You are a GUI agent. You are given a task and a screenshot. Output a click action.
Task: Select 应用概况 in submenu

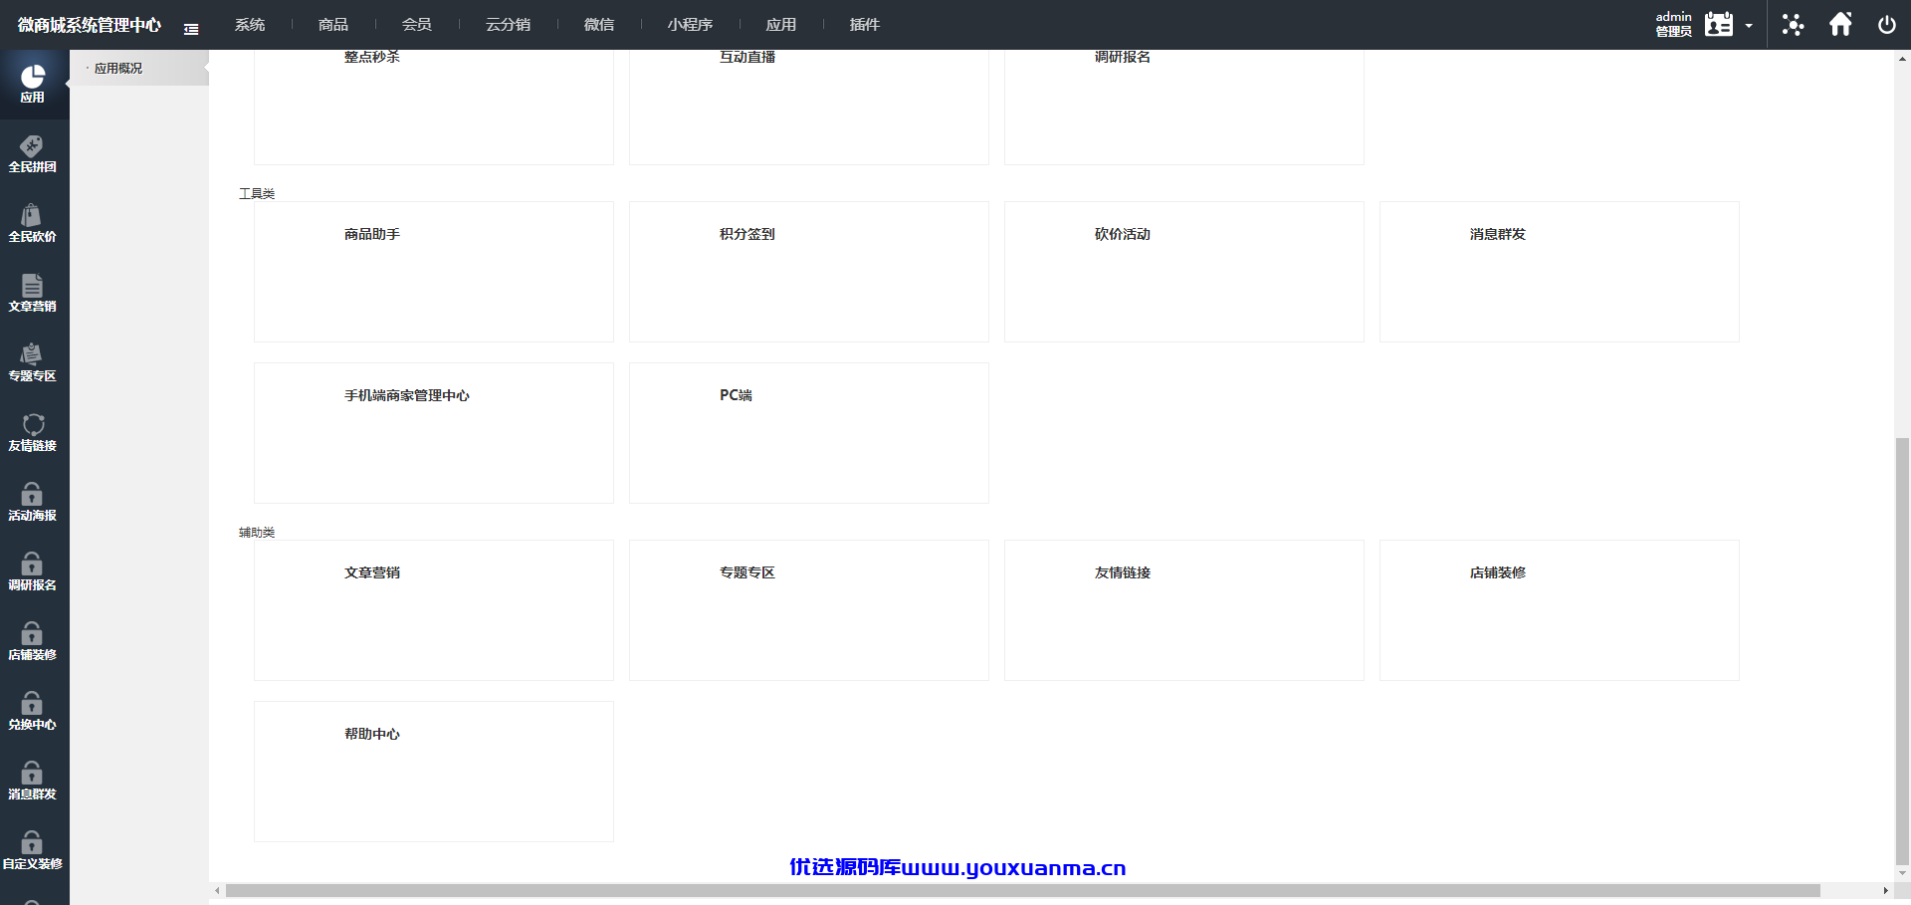118,68
